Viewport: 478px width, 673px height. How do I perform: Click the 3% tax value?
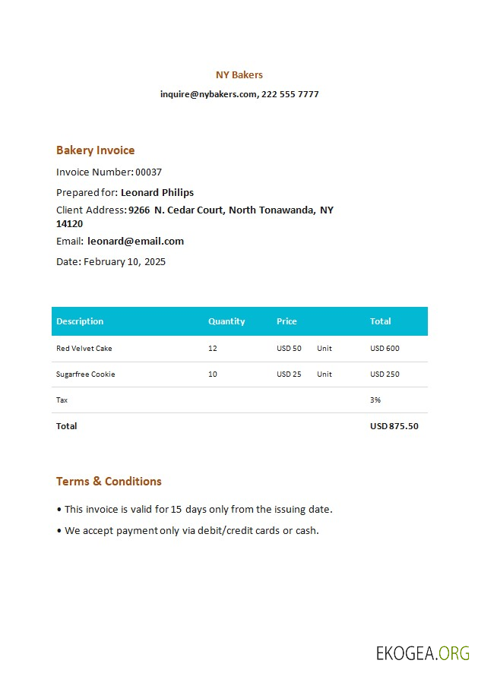[375, 400]
